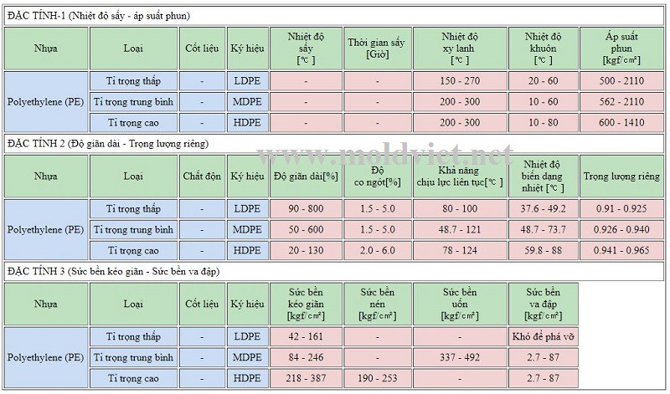The height and width of the screenshot is (394, 670).
Task: Click Polyethylene (PE) cell in third table
Action: click(46, 358)
